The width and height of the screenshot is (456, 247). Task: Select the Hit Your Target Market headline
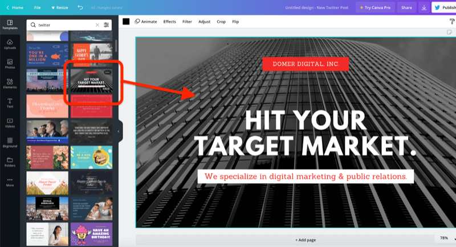306,133
